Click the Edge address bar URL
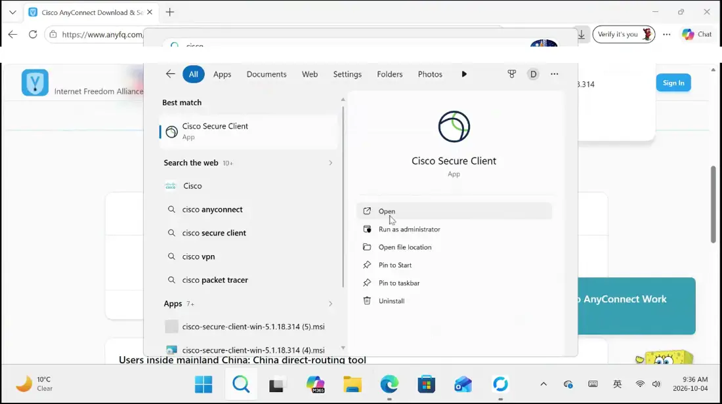This screenshot has height=404, width=722. 102,35
